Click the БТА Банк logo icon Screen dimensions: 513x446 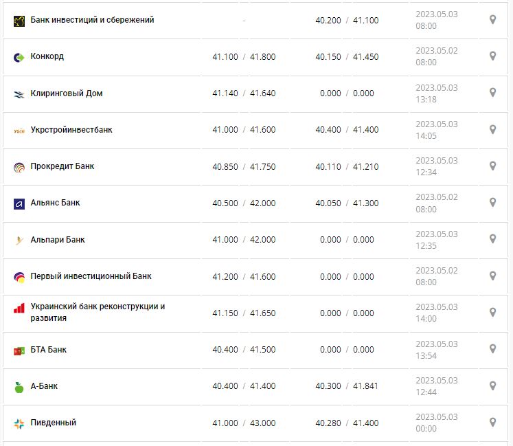[19, 350]
